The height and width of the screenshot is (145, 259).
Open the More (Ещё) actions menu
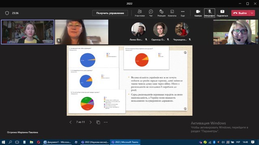(x=183, y=13)
